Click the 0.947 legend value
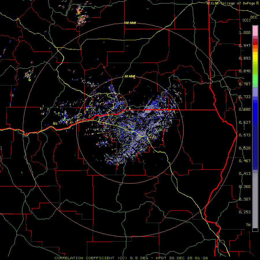260x260 pixels. tap(245, 45)
